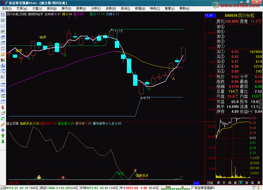Open the 报价(B) menu
This screenshot has height=190, width=263.
click(x=52, y=8)
